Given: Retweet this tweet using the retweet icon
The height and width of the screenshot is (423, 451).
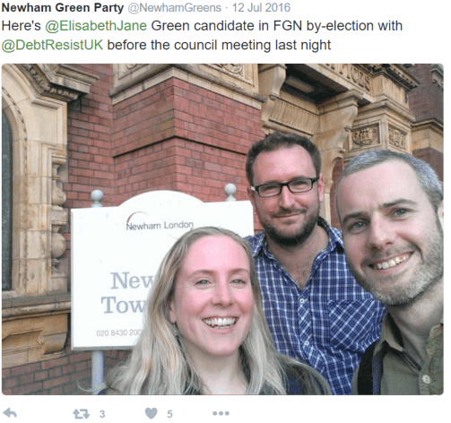Looking at the screenshot, I should pyautogui.click(x=82, y=414).
